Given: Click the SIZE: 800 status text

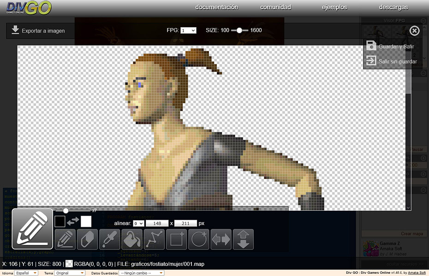Looking at the screenshot, I should (49, 264).
